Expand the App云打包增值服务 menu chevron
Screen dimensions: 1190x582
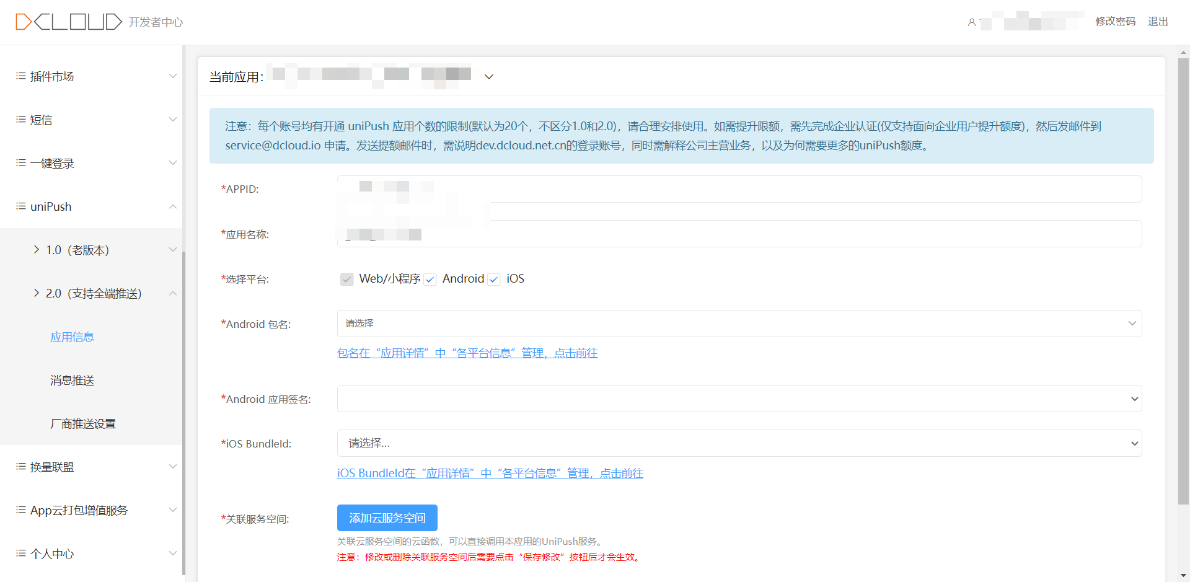point(173,510)
